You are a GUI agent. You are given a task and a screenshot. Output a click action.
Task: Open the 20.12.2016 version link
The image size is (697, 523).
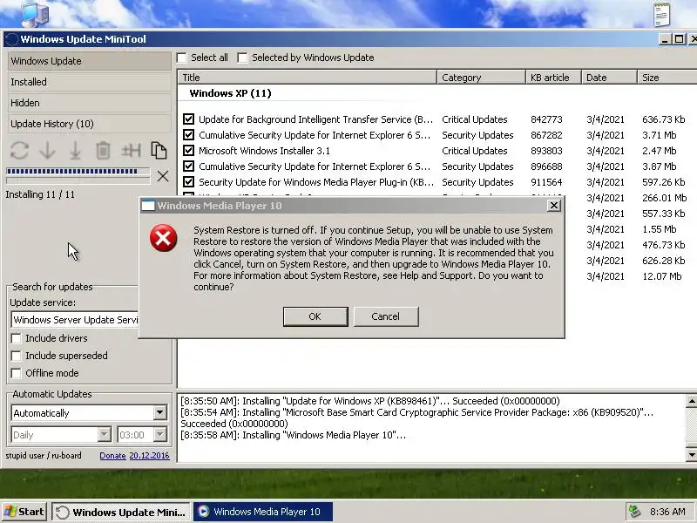pyautogui.click(x=149, y=455)
